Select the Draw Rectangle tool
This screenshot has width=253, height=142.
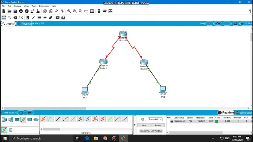click(x=39, y=18)
